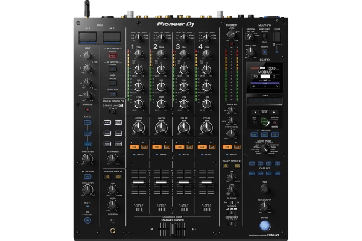Click the PHONES A headphone jack

pyautogui.click(x=113, y=230)
